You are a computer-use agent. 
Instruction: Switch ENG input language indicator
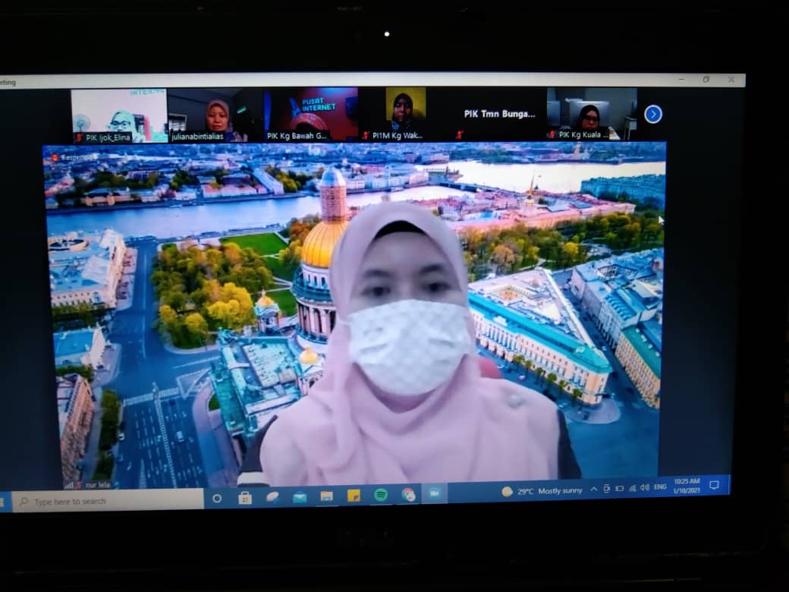(x=660, y=487)
